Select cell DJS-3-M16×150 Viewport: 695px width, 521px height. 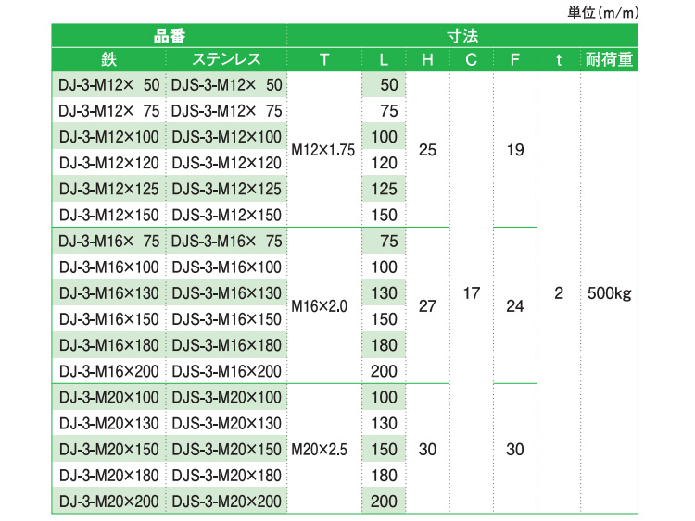click(x=226, y=319)
